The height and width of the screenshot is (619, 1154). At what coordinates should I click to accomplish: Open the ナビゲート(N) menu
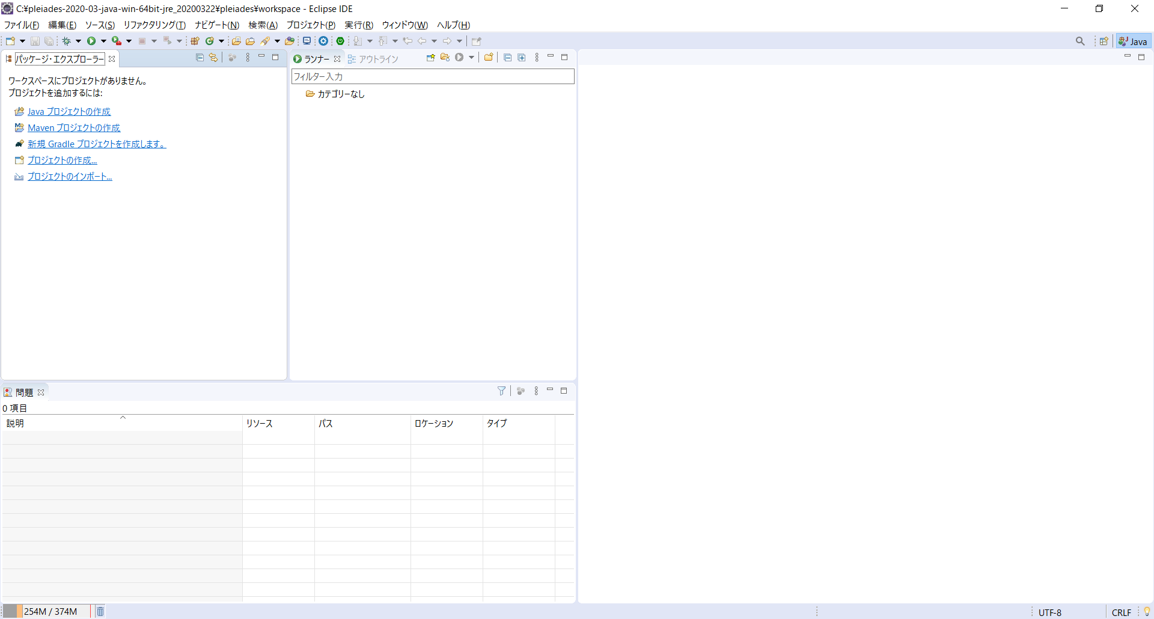tap(217, 25)
